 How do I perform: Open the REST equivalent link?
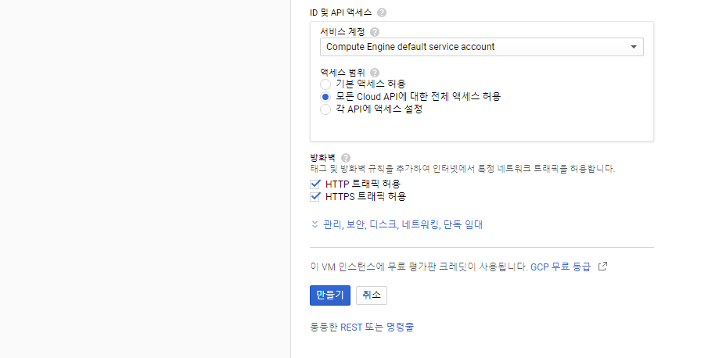pos(351,328)
